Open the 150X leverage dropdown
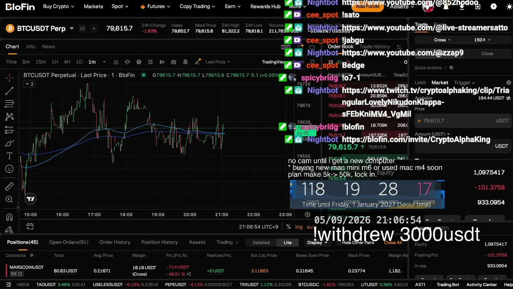The height and width of the screenshot is (289, 513). [x=482, y=40]
